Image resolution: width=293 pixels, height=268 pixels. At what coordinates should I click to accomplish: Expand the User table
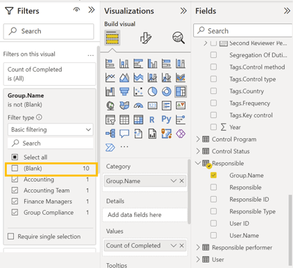198,260
